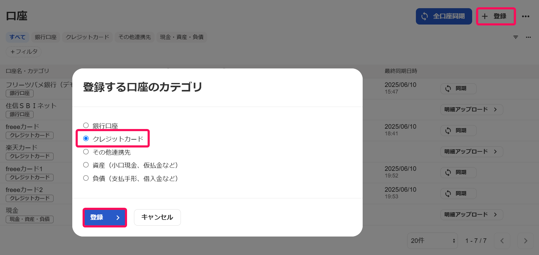
Task: Open 明細アップロード for 住信ＳＢＩネット
Action: click(471, 109)
